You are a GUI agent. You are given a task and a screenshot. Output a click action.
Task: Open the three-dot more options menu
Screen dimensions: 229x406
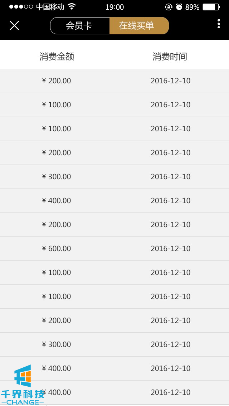pyautogui.click(x=218, y=24)
